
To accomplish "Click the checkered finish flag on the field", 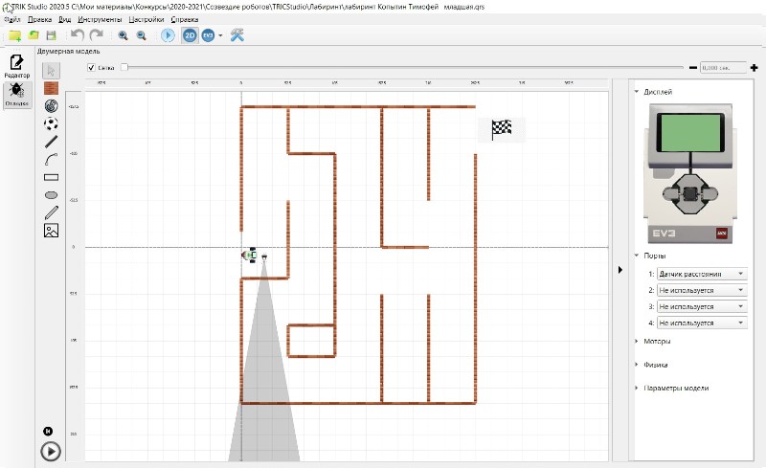I will 501,129.
